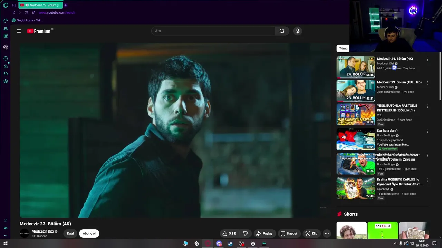Reload the YouTube page
Image resolution: width=442 pixels, height=248 pixels.
(26, 13)
